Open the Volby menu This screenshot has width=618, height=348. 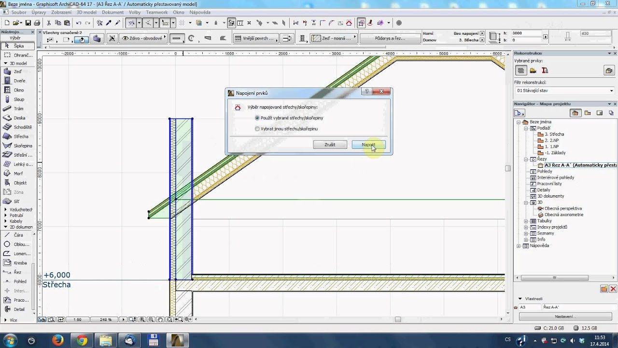(x=135, y=12)
